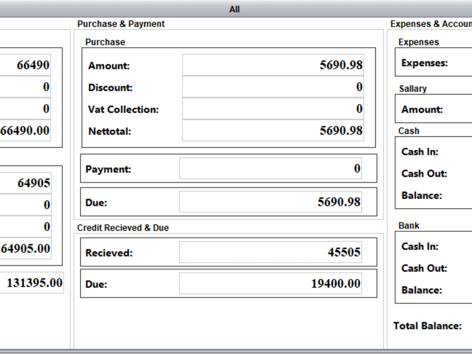Click the Vat Collection value field

273,109
